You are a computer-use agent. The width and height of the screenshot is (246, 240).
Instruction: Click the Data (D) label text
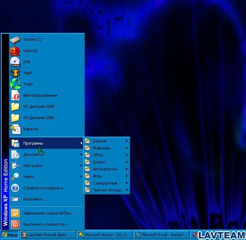click(31, 51)
